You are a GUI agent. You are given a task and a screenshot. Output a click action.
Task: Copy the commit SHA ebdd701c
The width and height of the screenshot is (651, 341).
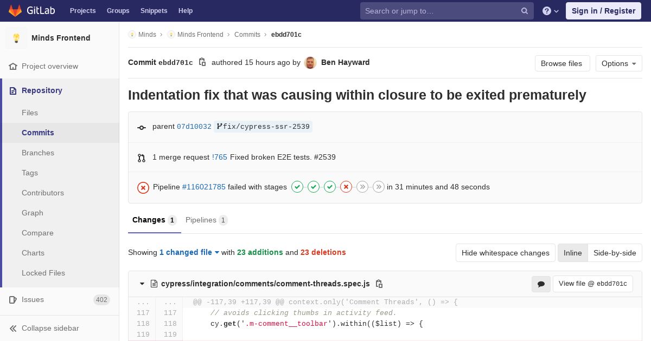click(x=202, y=62)
